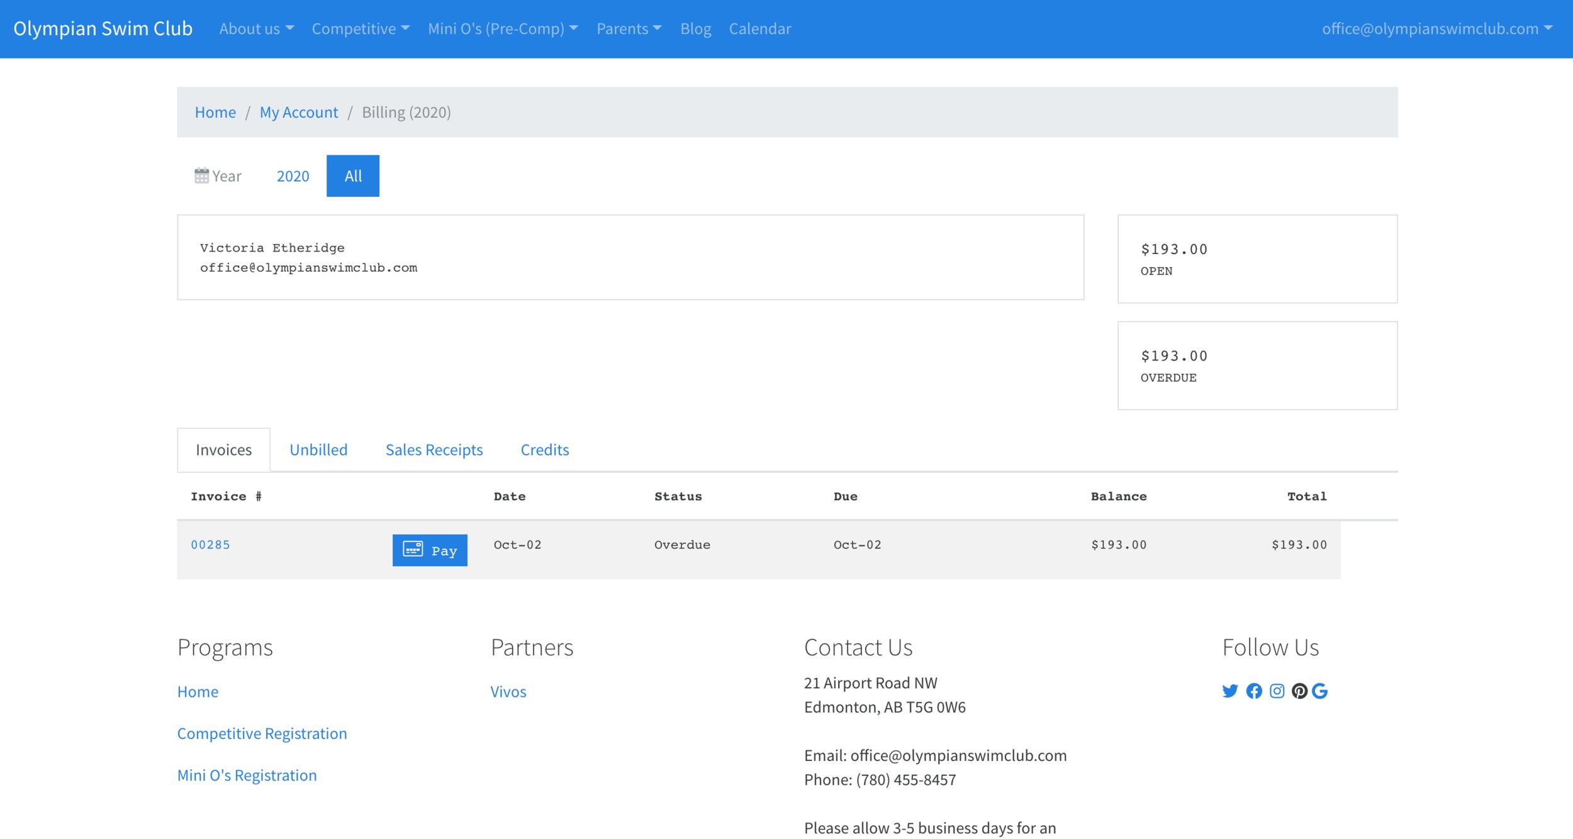This screenshot has width=1573, height=839.
Task: Click the Twitter icon under Follow Us
Action: (x=1229, y=691)
